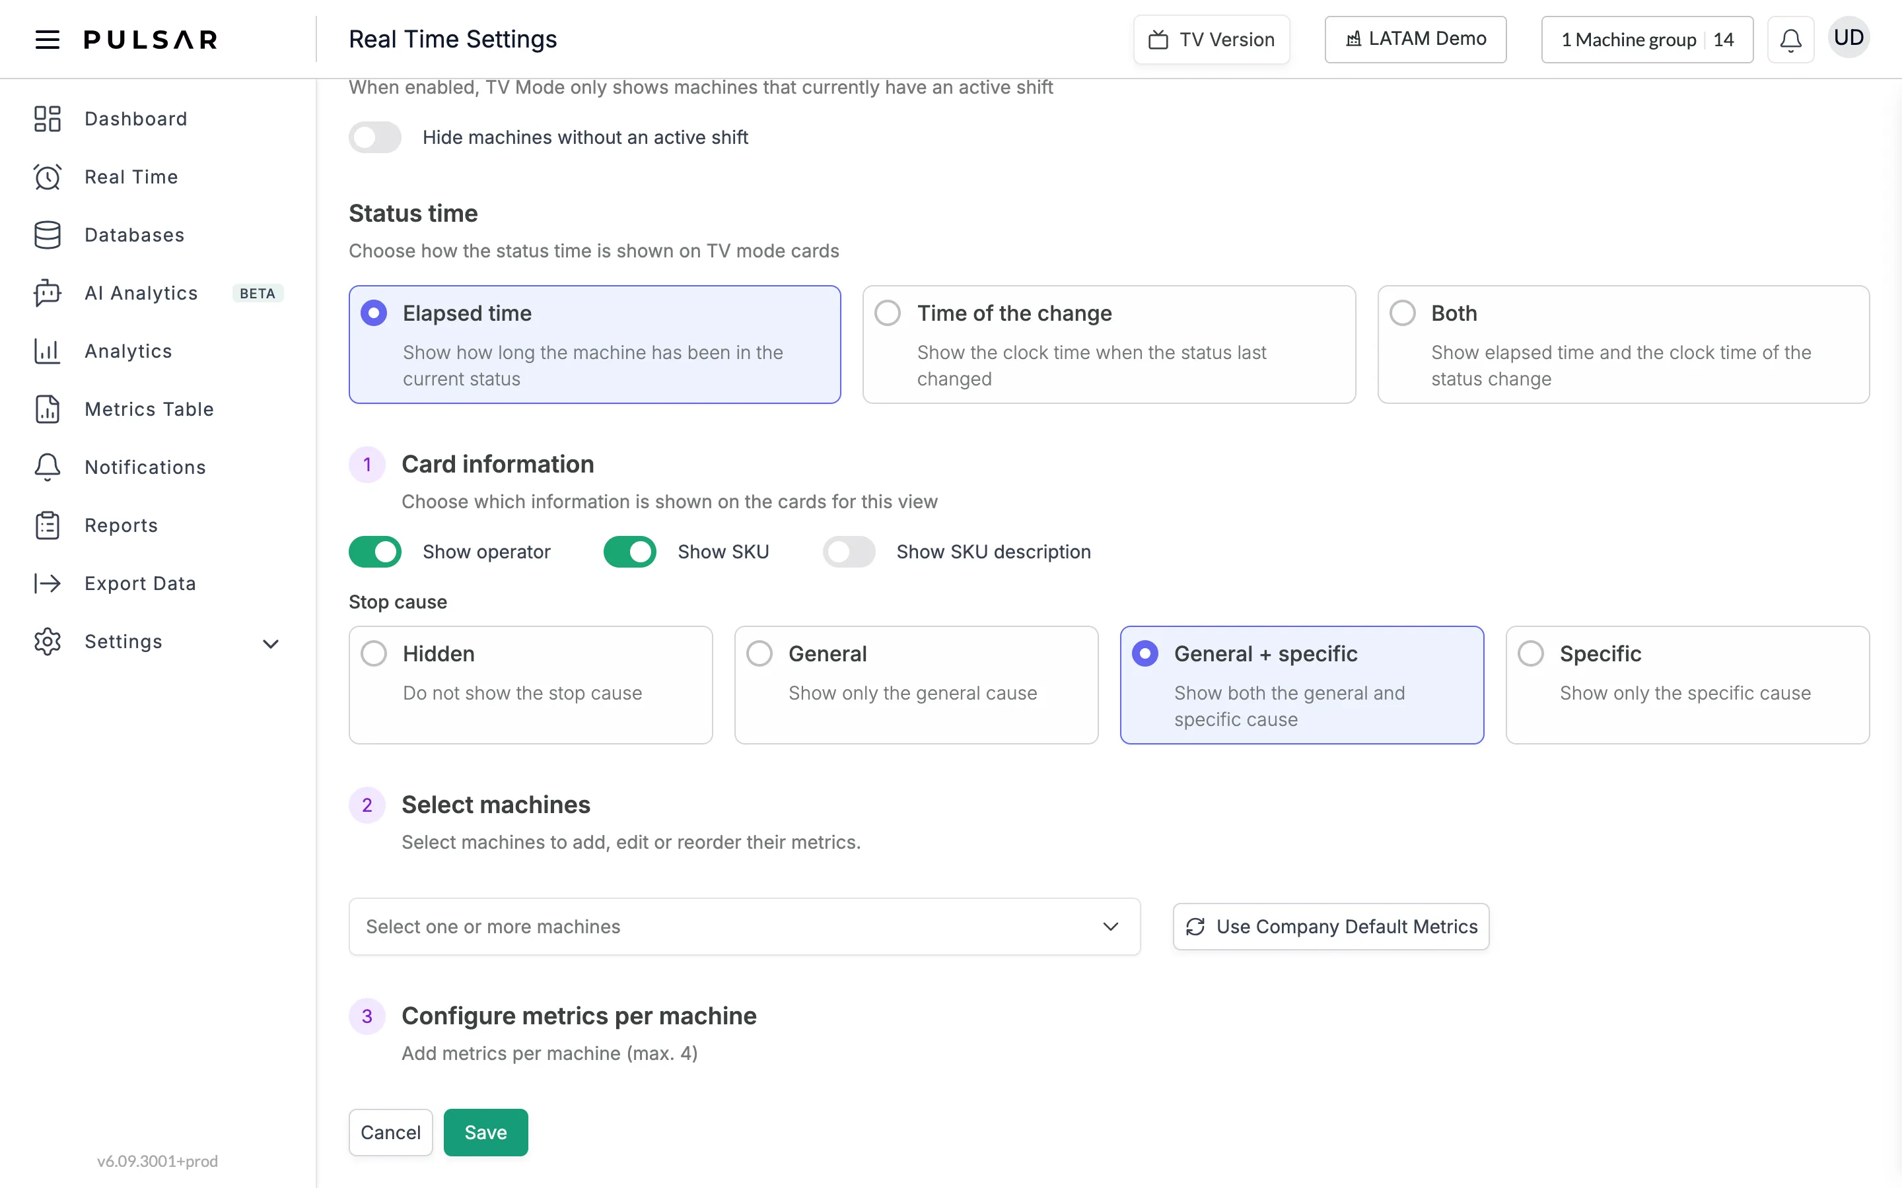Select the Time of the change option
Screen dimensions: 1902x1188
pyautogui.click(x=1109, y=344)
